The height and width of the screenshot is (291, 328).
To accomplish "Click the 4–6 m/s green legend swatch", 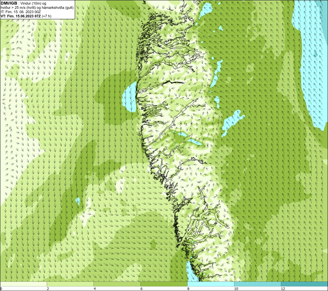I will [x=117, y=284].
